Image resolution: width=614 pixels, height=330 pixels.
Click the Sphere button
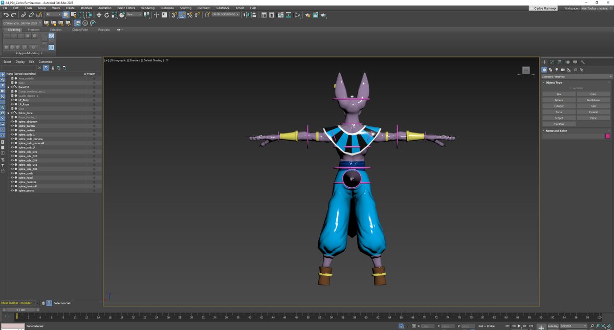[559, 100]
